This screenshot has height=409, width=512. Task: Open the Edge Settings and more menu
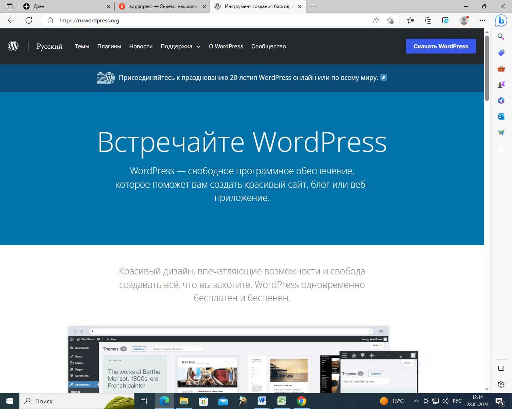point(482,20)
